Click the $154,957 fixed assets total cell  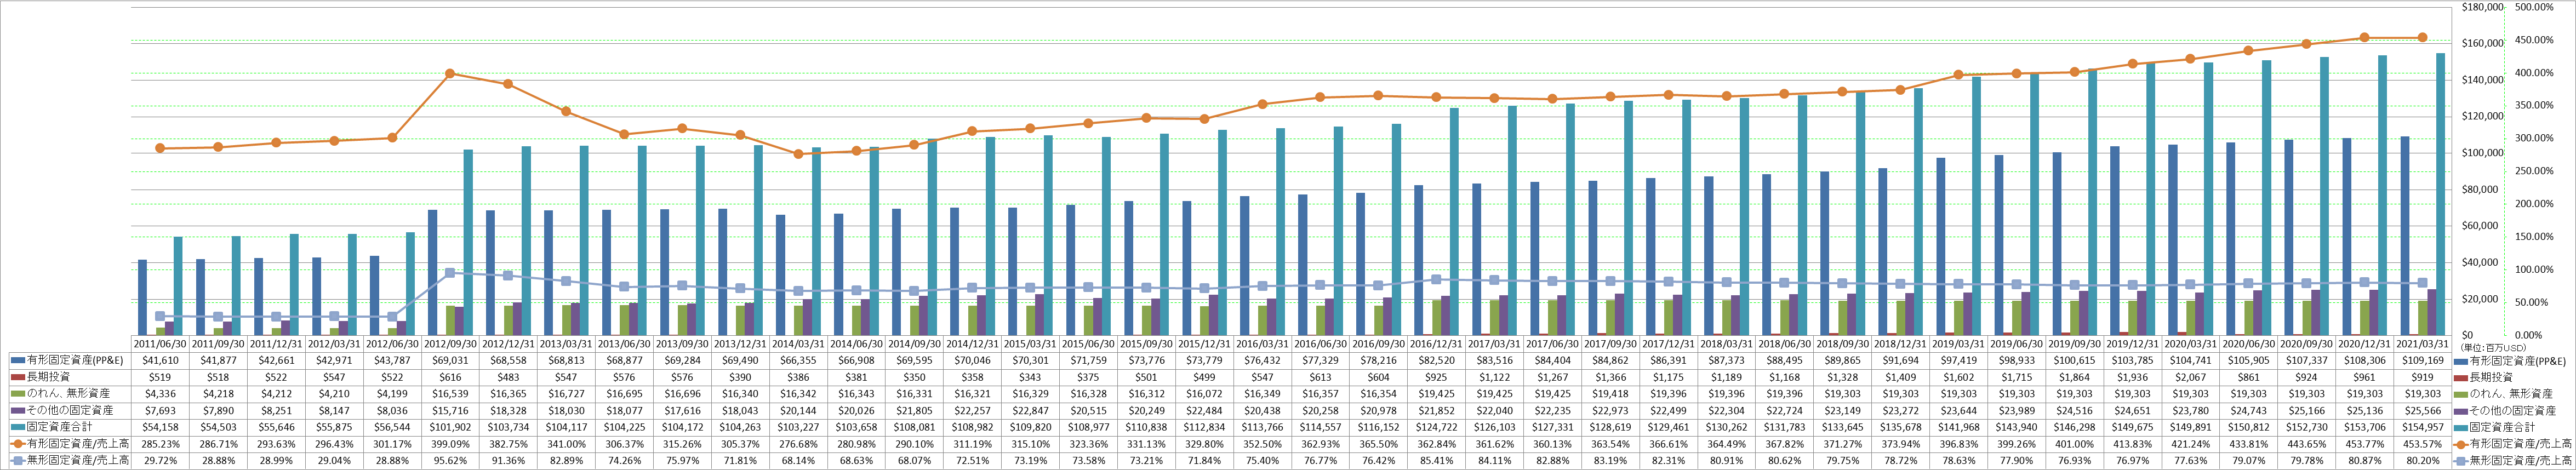point(2422,427)
